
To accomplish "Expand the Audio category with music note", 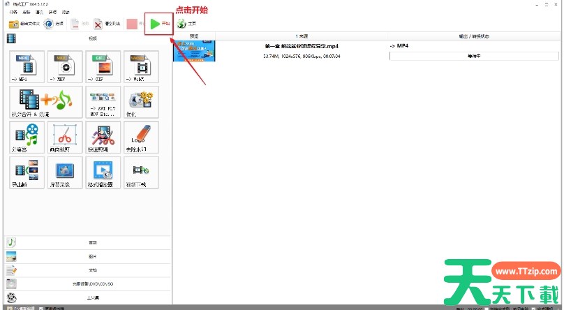I will tap(88, 243).
